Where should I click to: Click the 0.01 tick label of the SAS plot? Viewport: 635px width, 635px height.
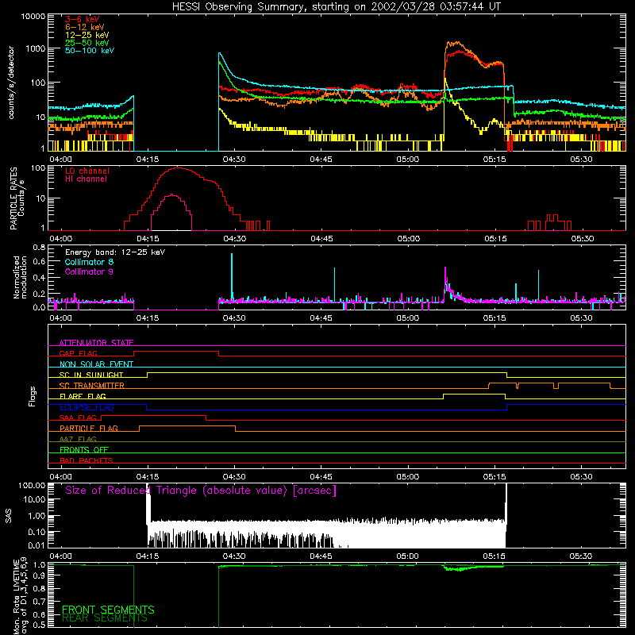tap(37, 545)
